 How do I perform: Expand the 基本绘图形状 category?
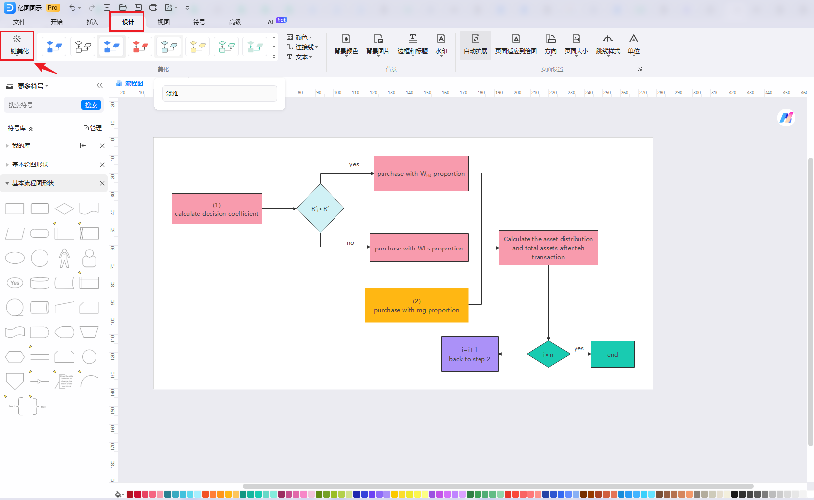pyautogui.click(x=7, y=165)
